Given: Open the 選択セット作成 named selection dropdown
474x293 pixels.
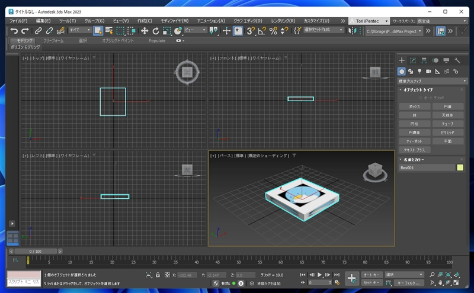Looking at the screenshot, I should [x=324, y=30].
